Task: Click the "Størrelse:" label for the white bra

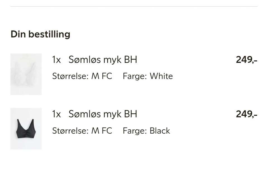Action: tap(70, 76)
